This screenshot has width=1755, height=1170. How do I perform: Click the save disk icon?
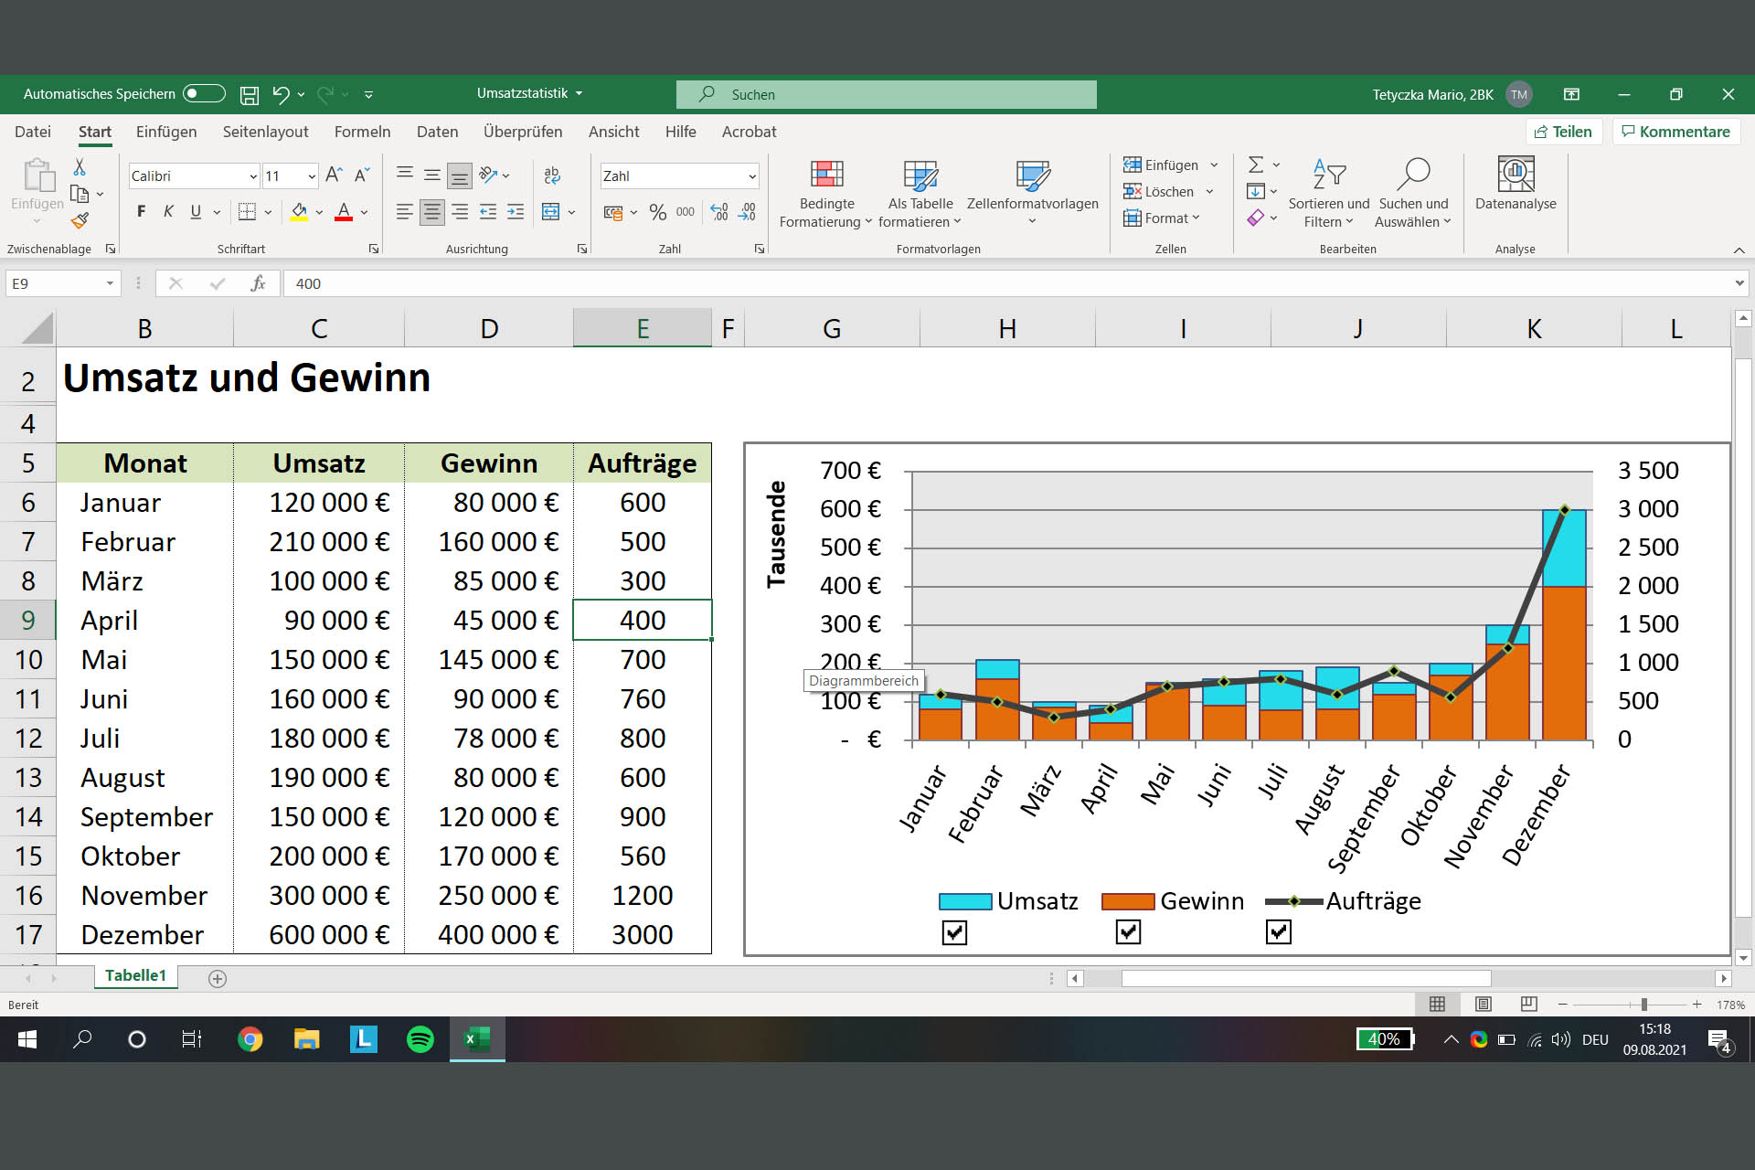[249, 94]
